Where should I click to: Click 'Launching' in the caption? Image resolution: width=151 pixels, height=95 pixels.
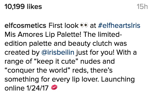click(x=118, y=80)
